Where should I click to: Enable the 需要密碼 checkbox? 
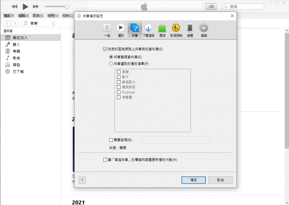111,140
